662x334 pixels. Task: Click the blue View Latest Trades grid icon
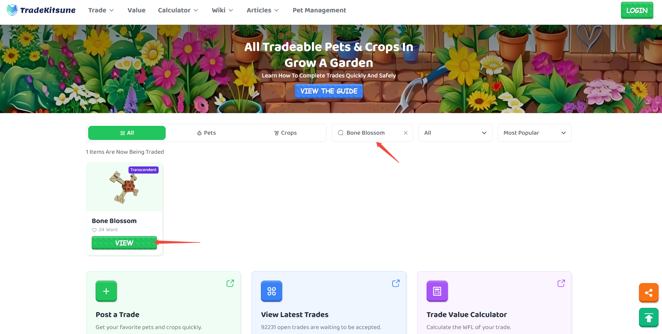[272, 291]
